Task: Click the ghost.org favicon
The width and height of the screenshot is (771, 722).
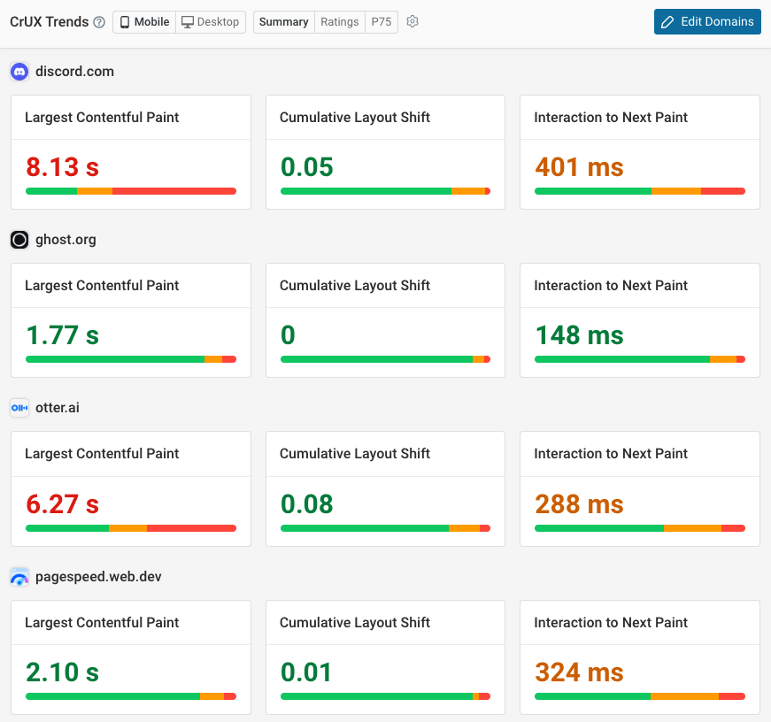Action: (19, 240)
